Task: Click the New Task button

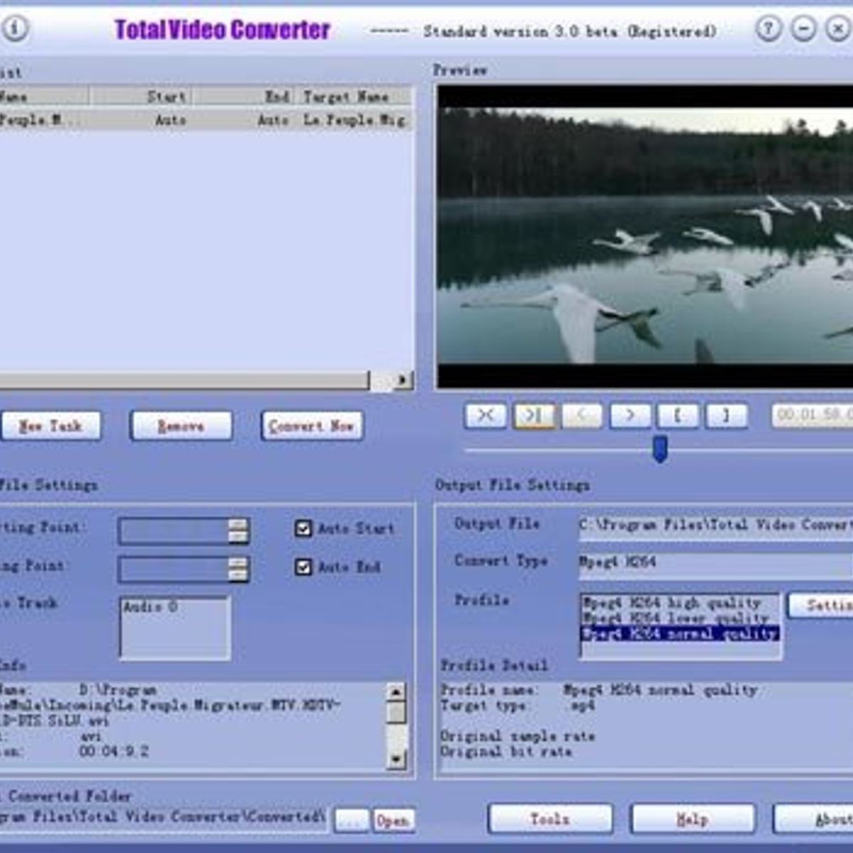Action: (50, 426)
